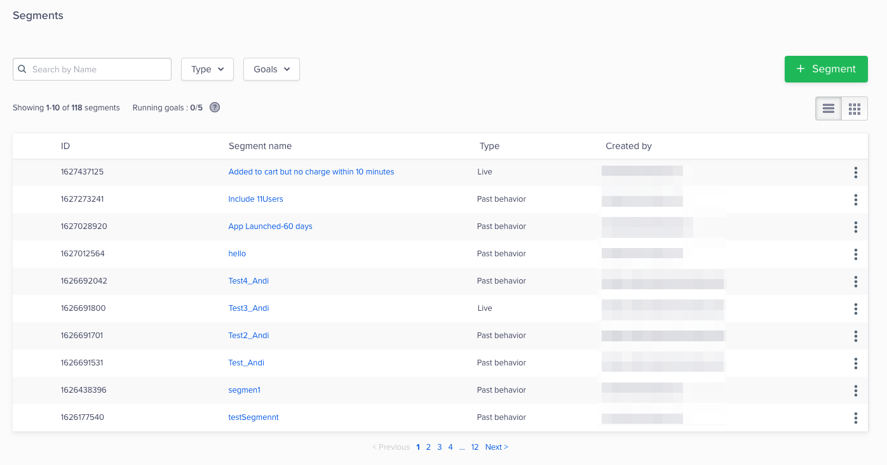Open actions menu for segment 1627437125
This screenshot has width=887, height=465.
coord(856,173)
